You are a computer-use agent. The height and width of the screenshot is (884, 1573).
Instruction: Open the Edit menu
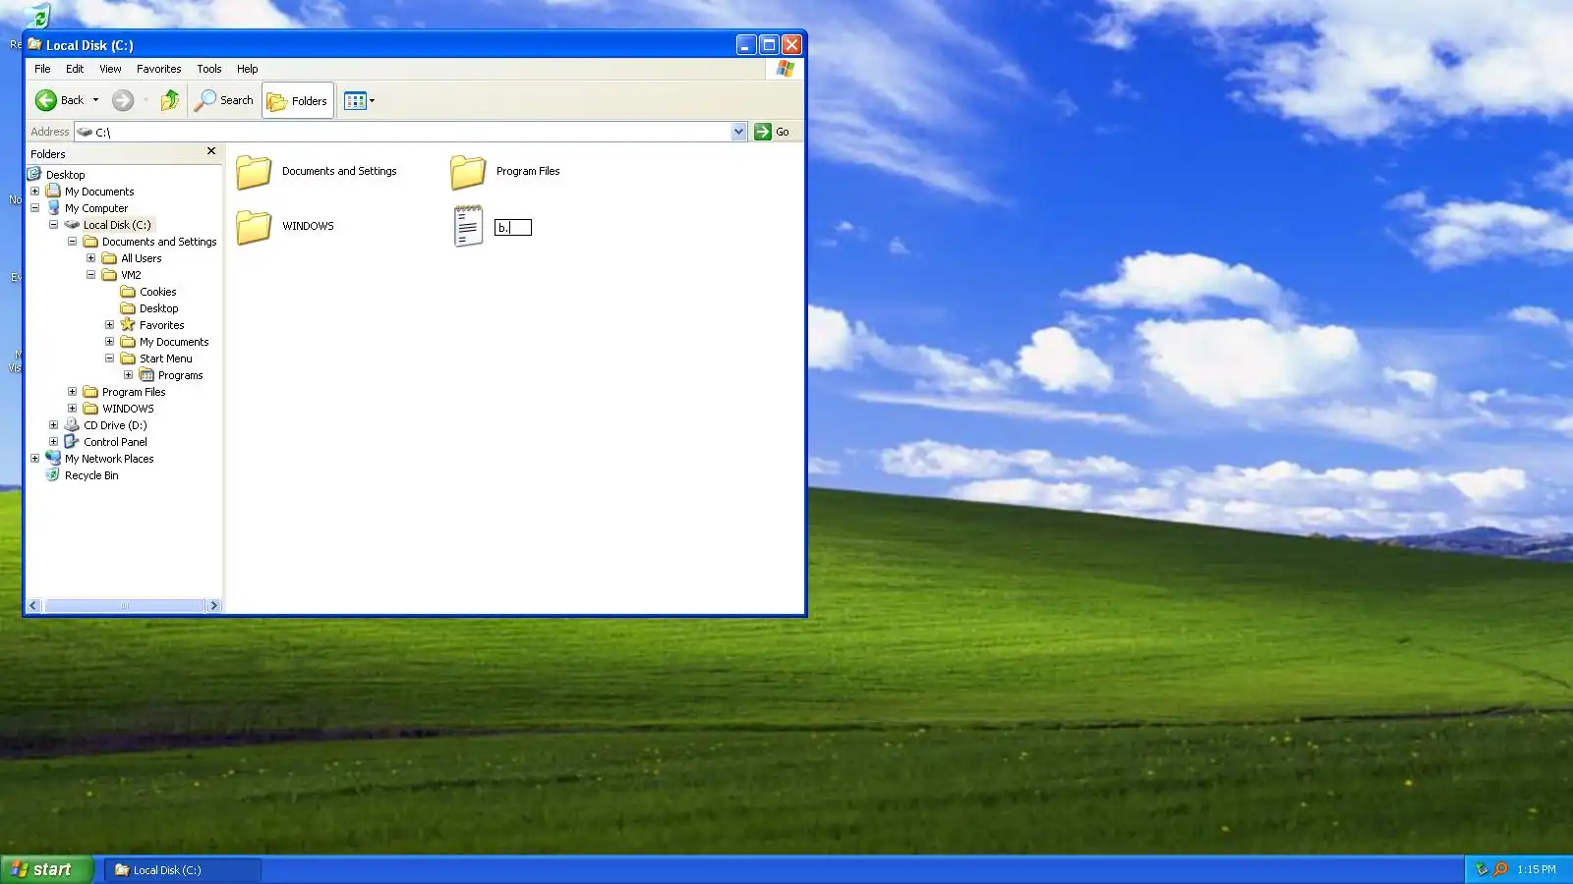click(x=75, y=69)
